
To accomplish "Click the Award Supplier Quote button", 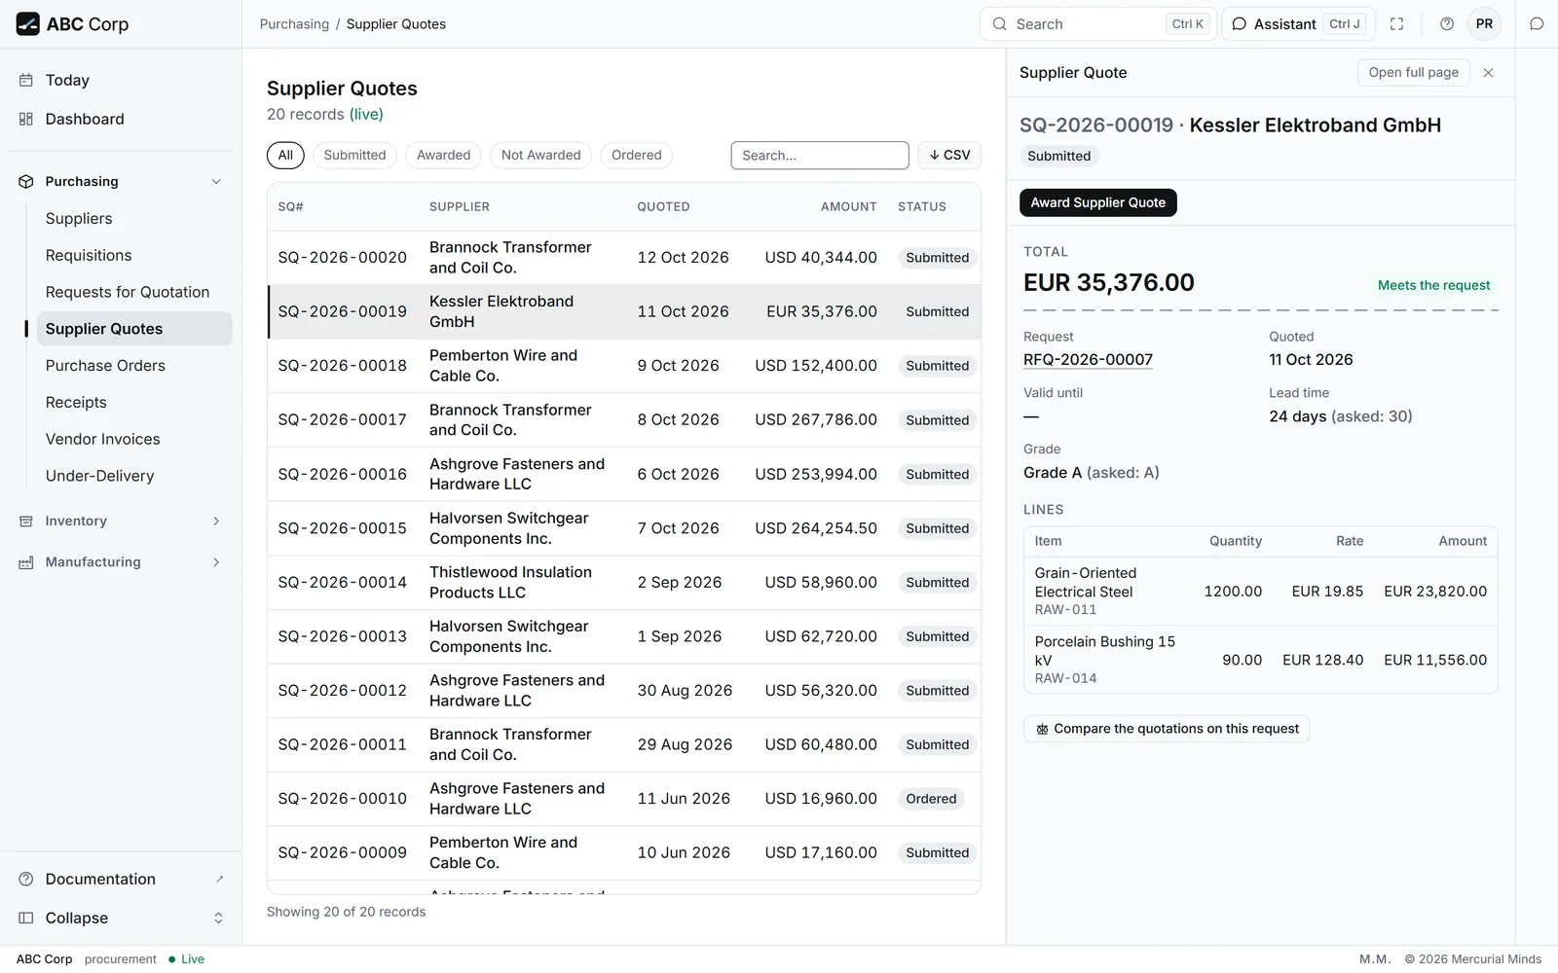I will tap(1097, 203).
